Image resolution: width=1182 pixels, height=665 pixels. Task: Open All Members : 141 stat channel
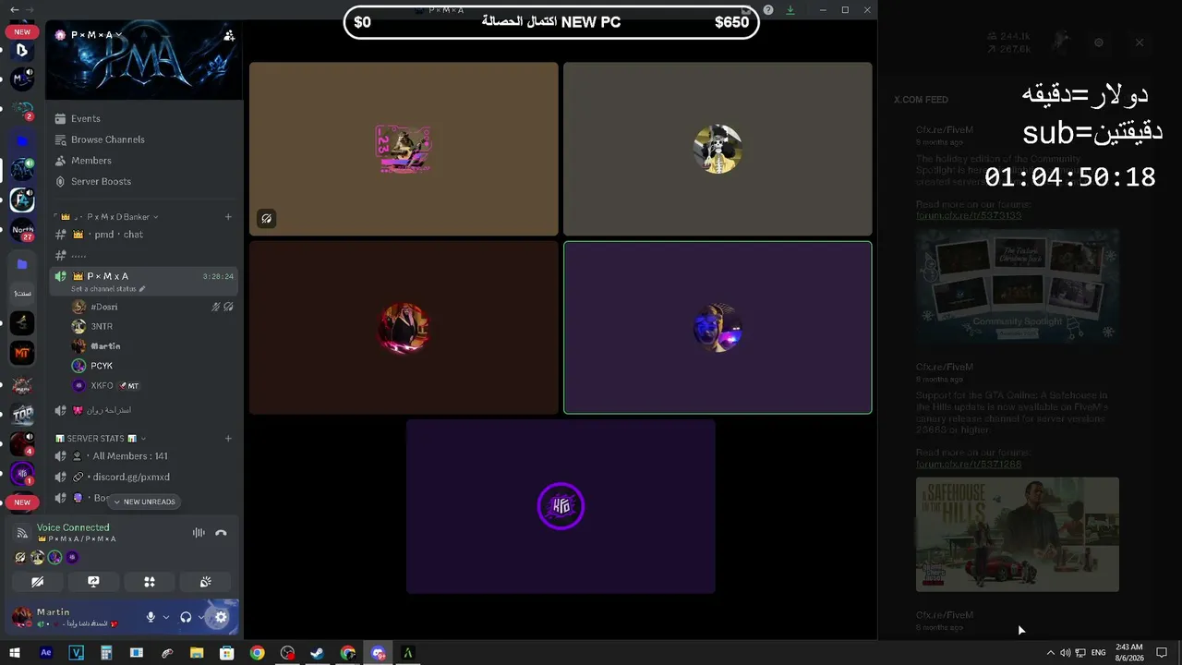click(x=145, y=456)
